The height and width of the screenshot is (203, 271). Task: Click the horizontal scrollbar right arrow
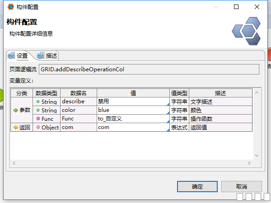click(x=249, y=162)
